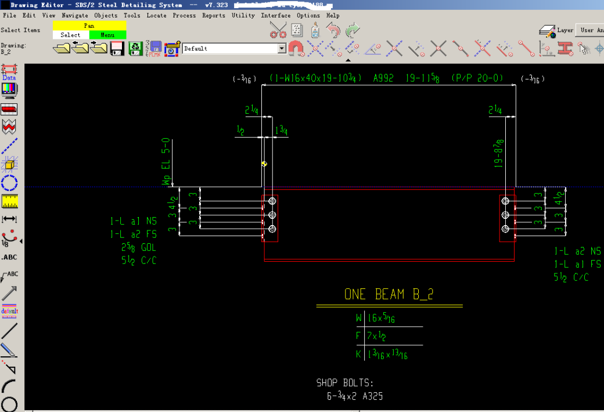Select the blue dashed construction circle tool
Viewport: 604px width, 412px height.
click(x=9, y=183)
